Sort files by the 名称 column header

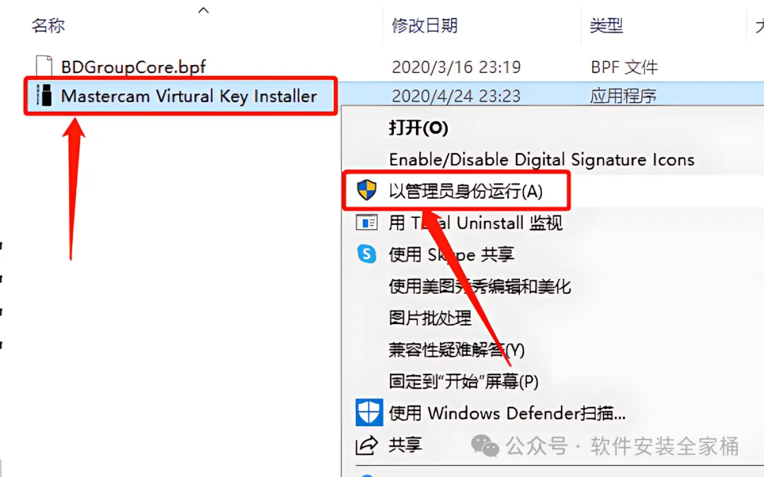pyautogui.click(x=48, y=25)
